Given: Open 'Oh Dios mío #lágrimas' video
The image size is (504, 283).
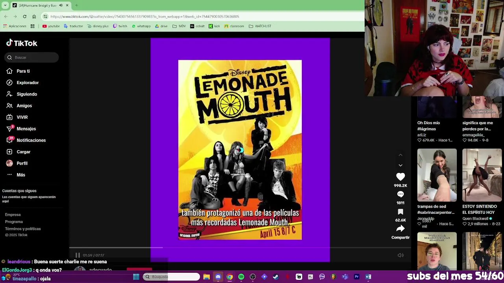Looking at the screenshot, I should pos(437,108).
